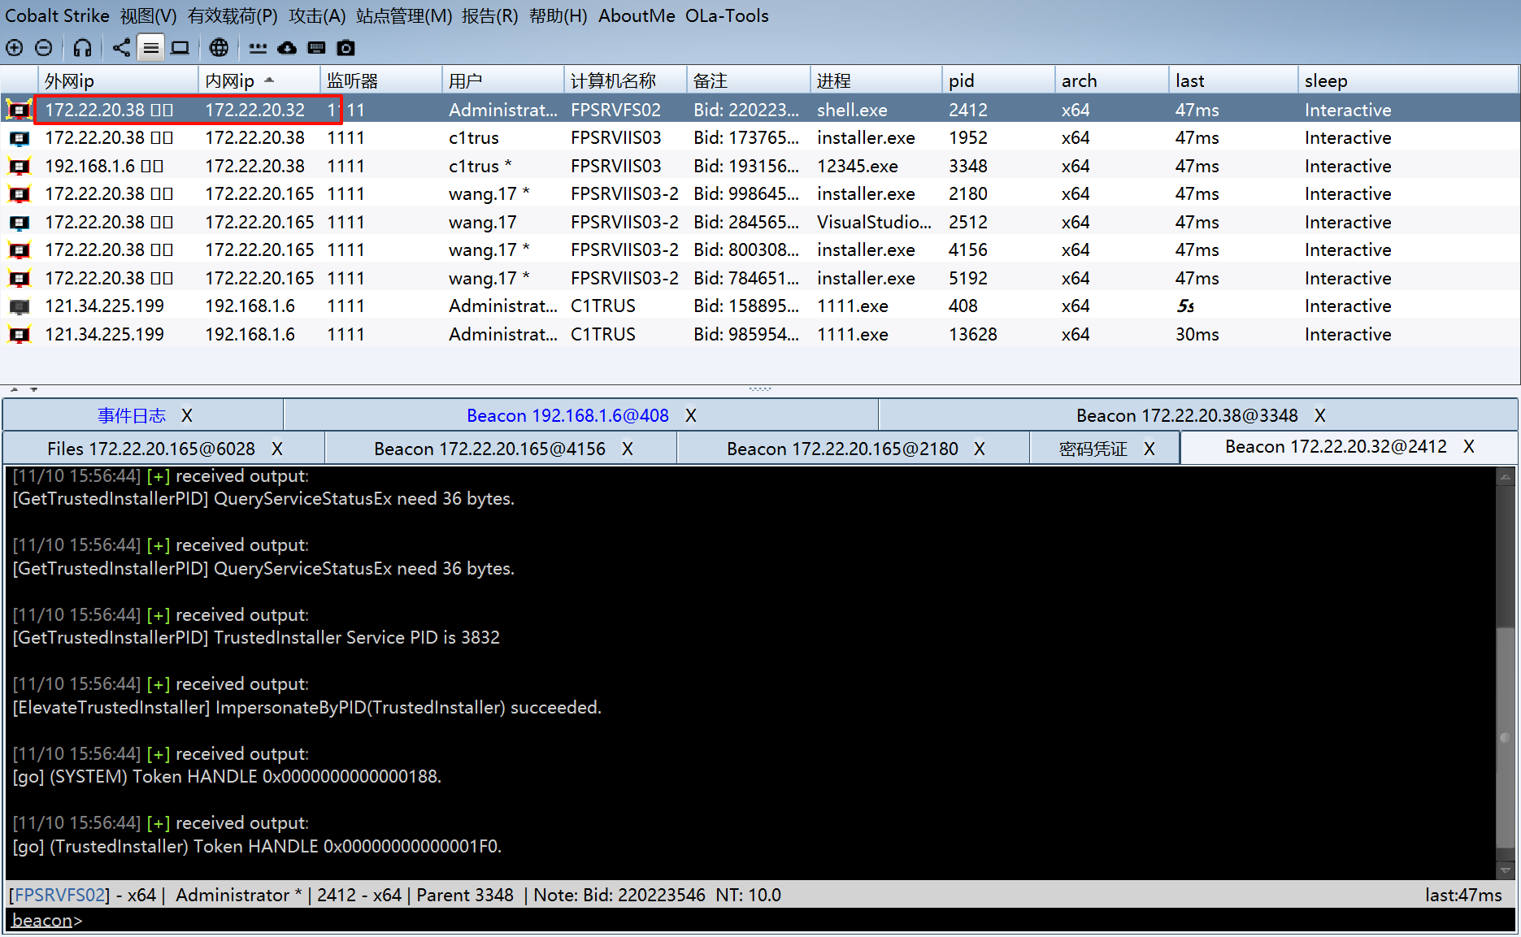Select the session table view icon
This screenshot has height=937, width=1521.
click(150, 47)
